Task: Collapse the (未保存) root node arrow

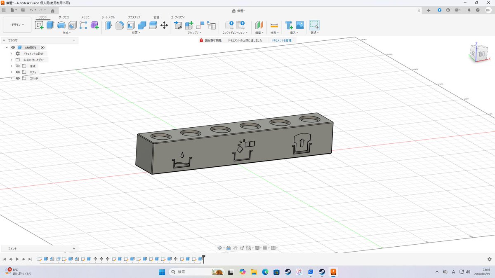Action: (x=7, y=47)
